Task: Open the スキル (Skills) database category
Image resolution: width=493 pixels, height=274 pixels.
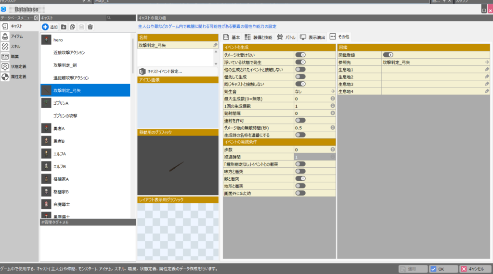Action: pyautogui.click(x=15, y=46)
